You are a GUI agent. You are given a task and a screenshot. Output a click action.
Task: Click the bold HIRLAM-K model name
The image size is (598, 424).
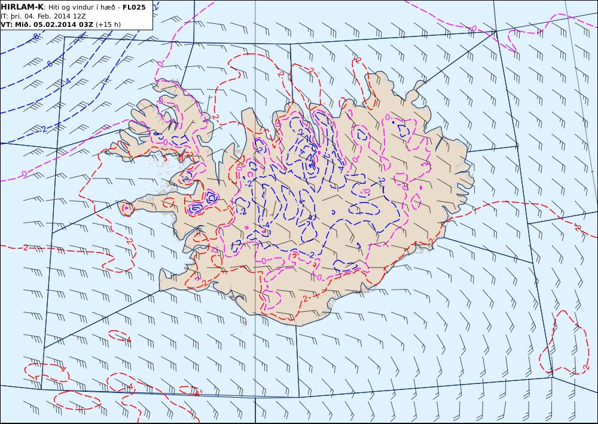point(22,7)
